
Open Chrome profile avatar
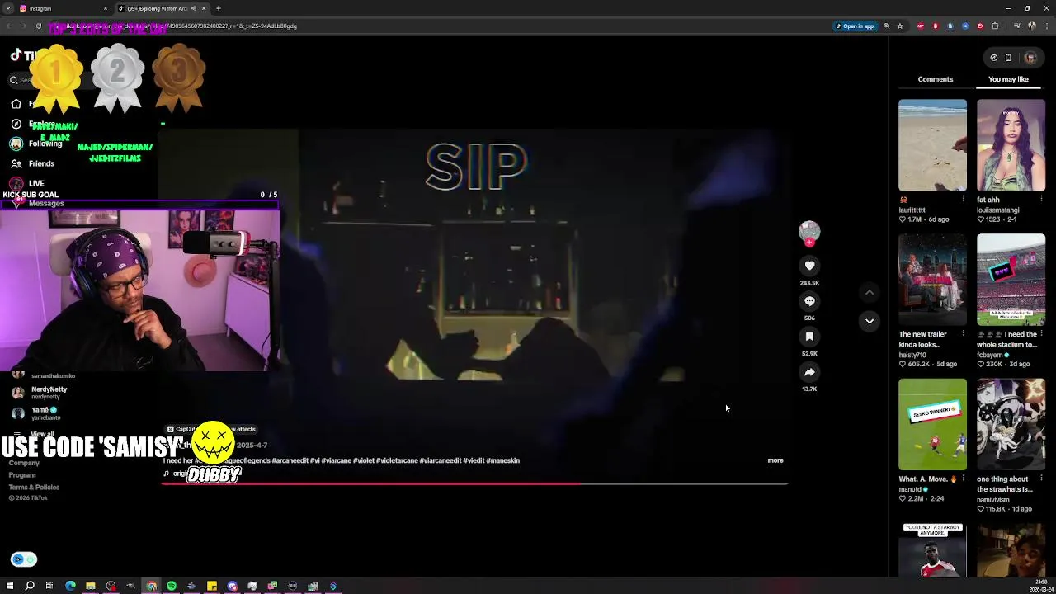pos(1032,26)
